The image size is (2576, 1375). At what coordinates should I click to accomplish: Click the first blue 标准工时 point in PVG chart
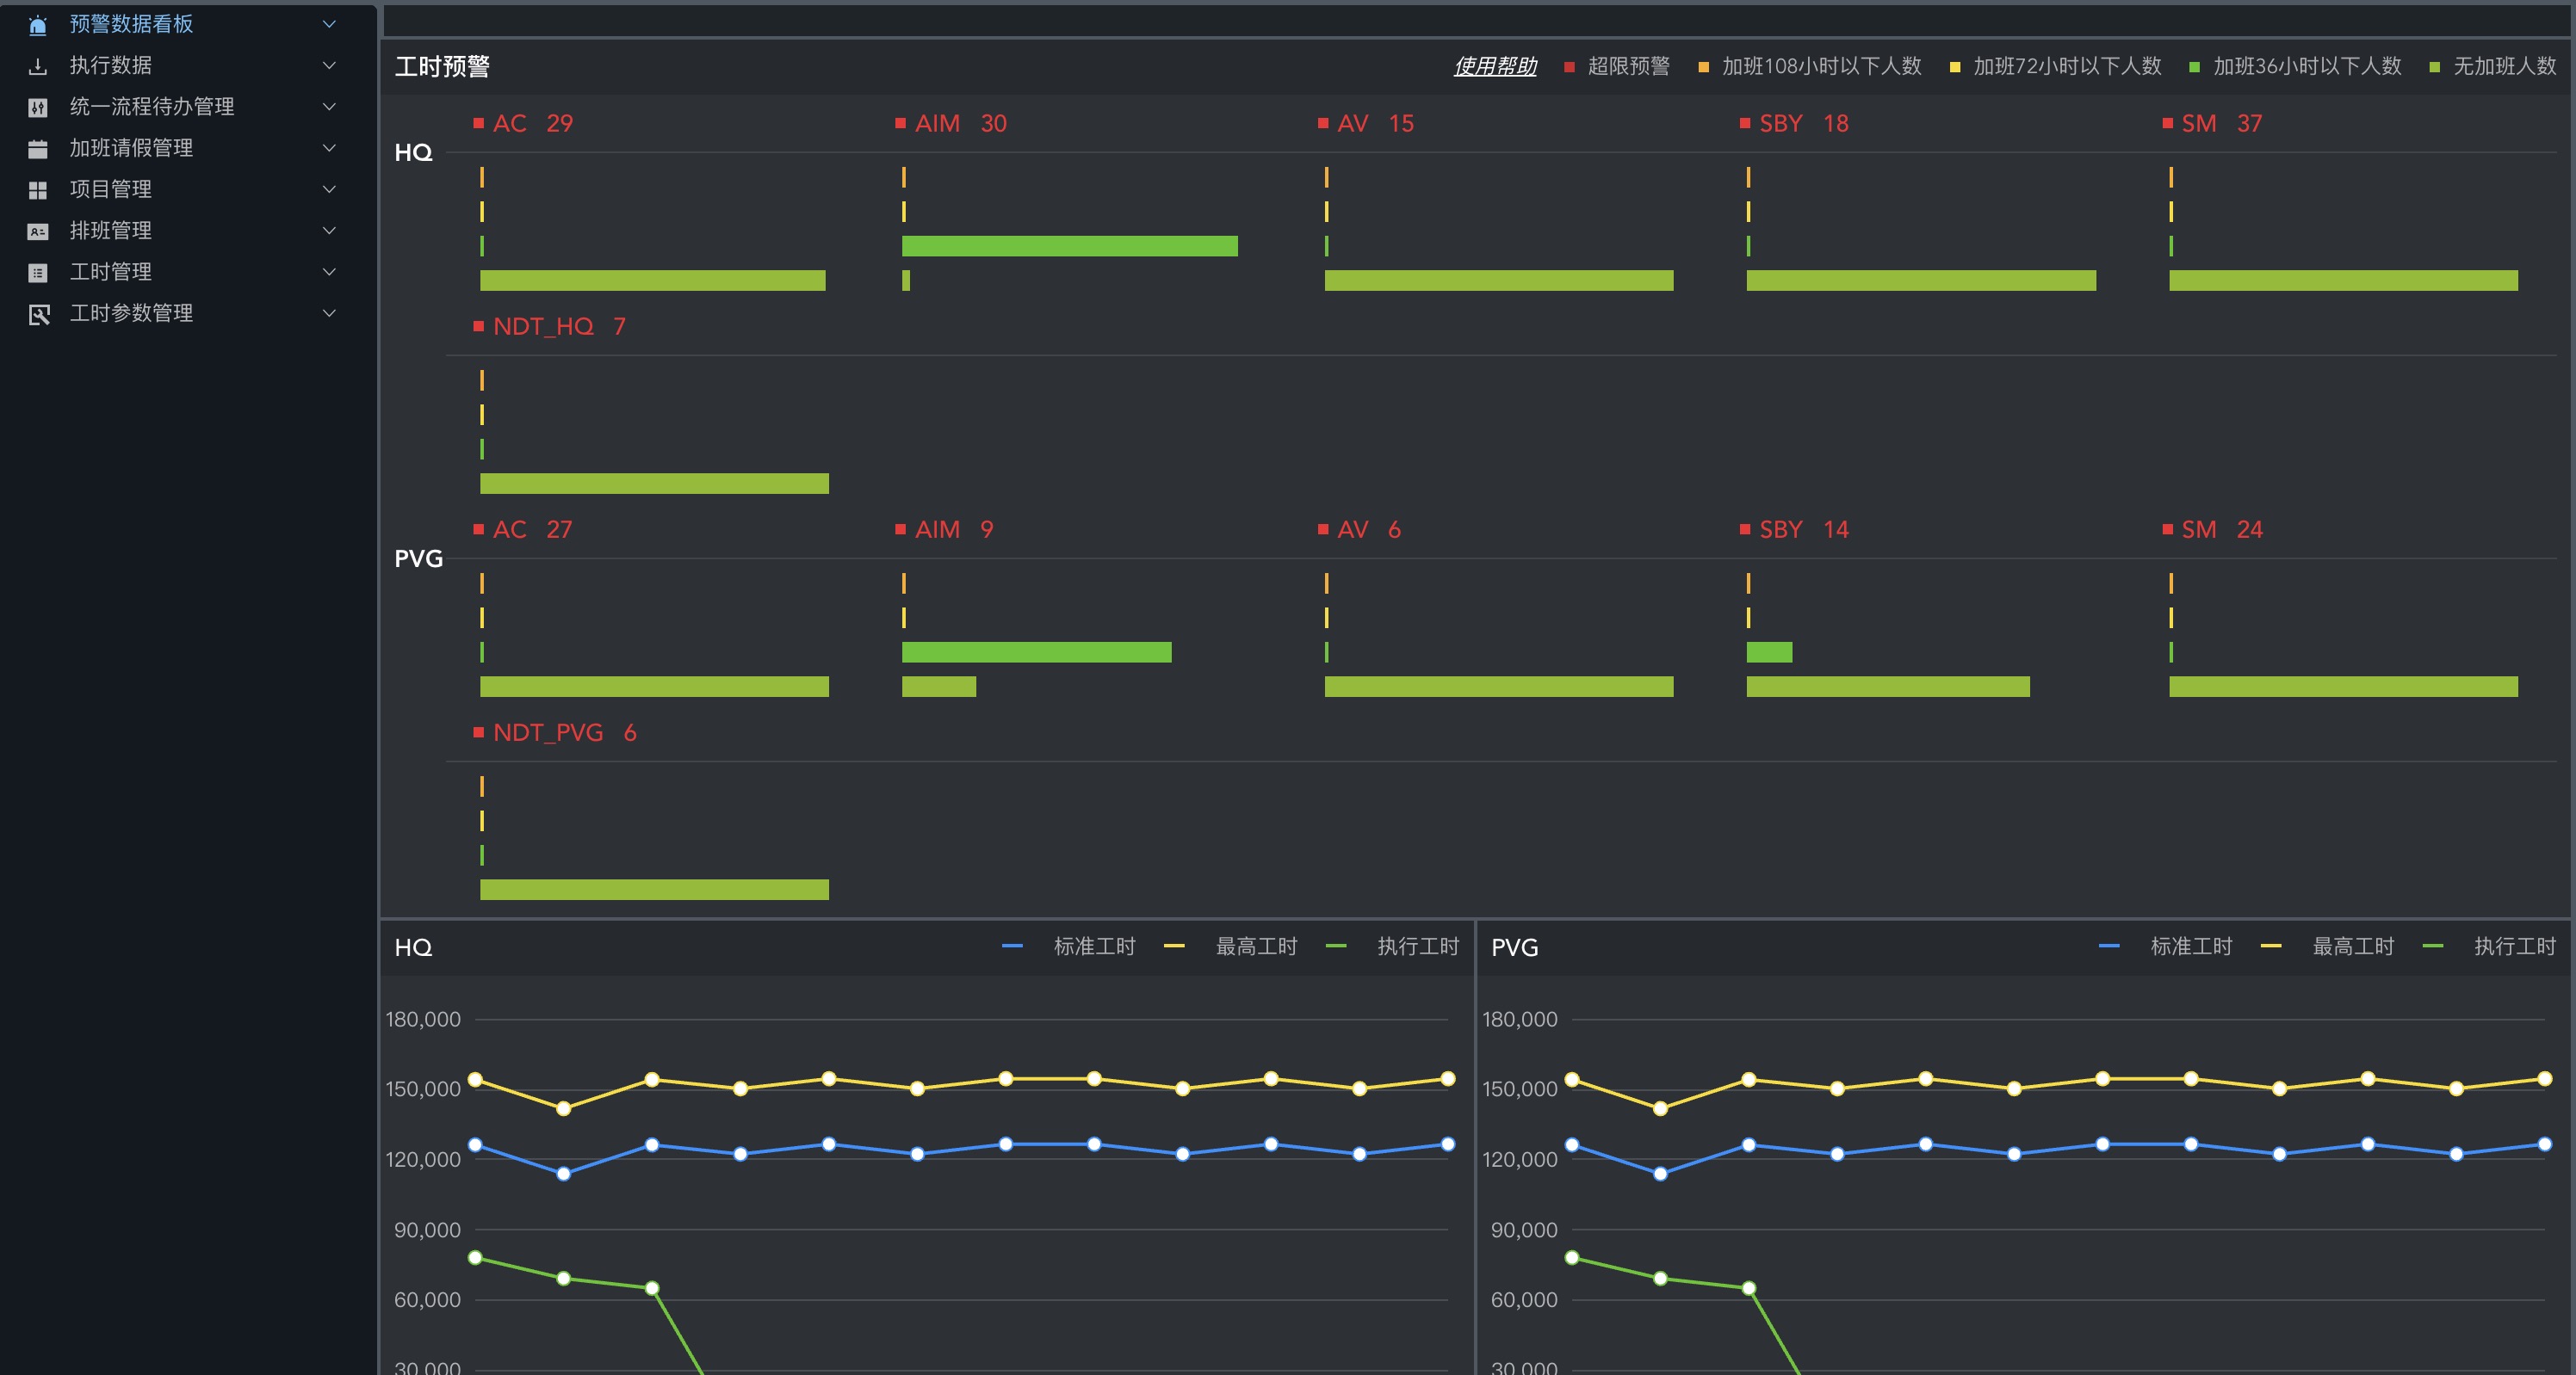coord(1572,1145)
